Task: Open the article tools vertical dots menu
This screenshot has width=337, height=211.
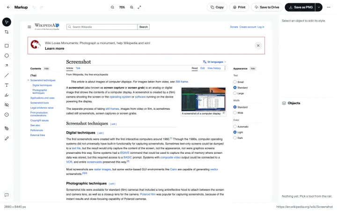Action: click(225, 68)
